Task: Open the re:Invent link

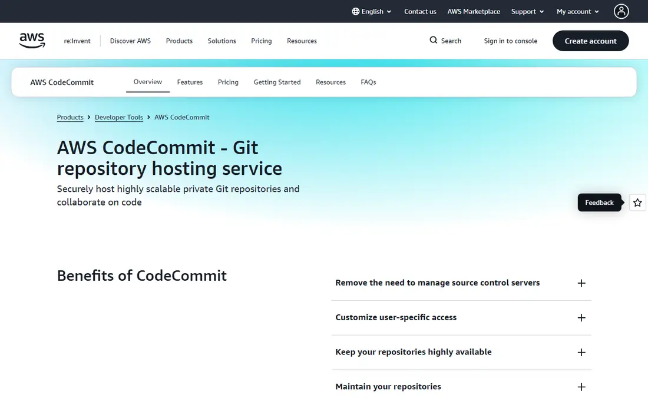Action: coord(77,41)
